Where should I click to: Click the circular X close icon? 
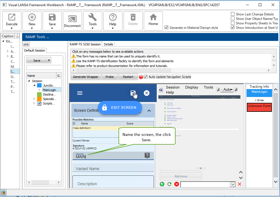(x=147, y=93)
